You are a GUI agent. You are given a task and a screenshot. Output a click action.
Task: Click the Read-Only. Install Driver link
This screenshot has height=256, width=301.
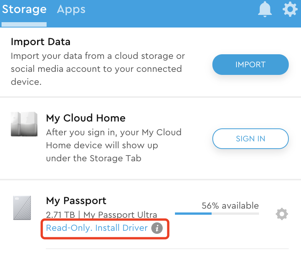click(97, 228)
